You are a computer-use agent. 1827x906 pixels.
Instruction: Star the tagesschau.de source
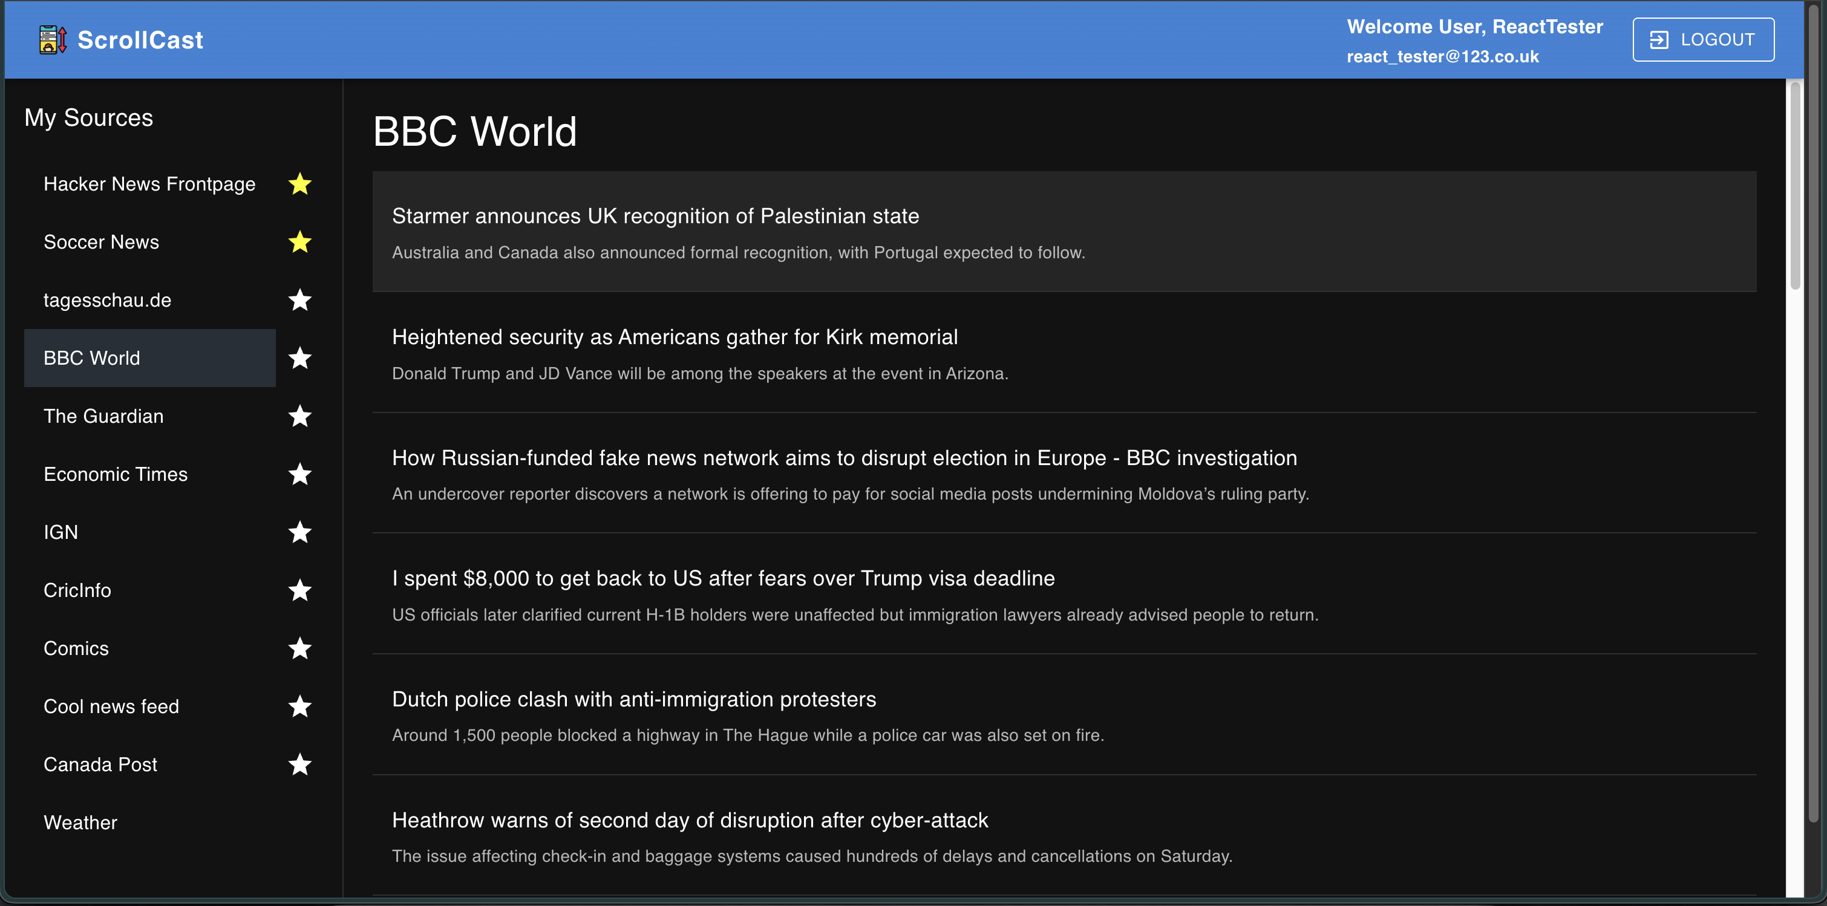[300, 301]
